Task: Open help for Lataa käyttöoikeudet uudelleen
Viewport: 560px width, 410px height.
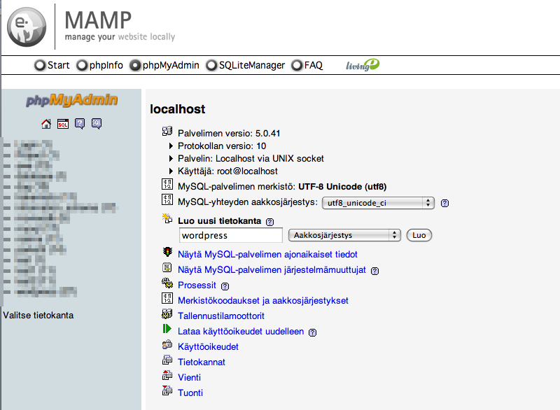Action: [312, 332]
